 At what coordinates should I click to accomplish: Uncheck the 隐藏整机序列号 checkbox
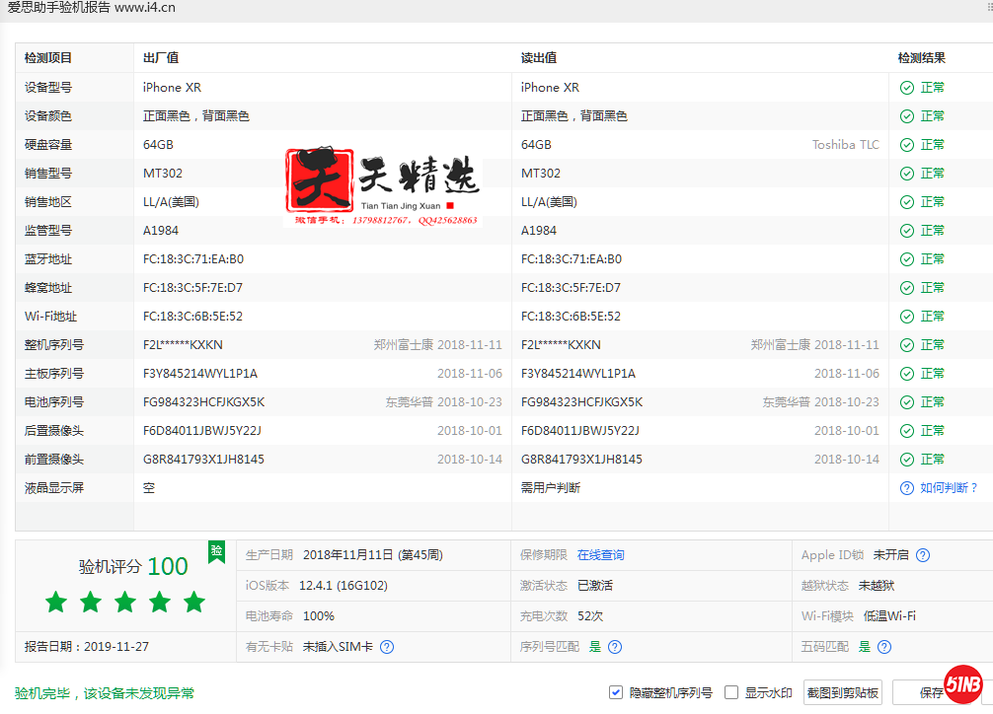[616, 692]
